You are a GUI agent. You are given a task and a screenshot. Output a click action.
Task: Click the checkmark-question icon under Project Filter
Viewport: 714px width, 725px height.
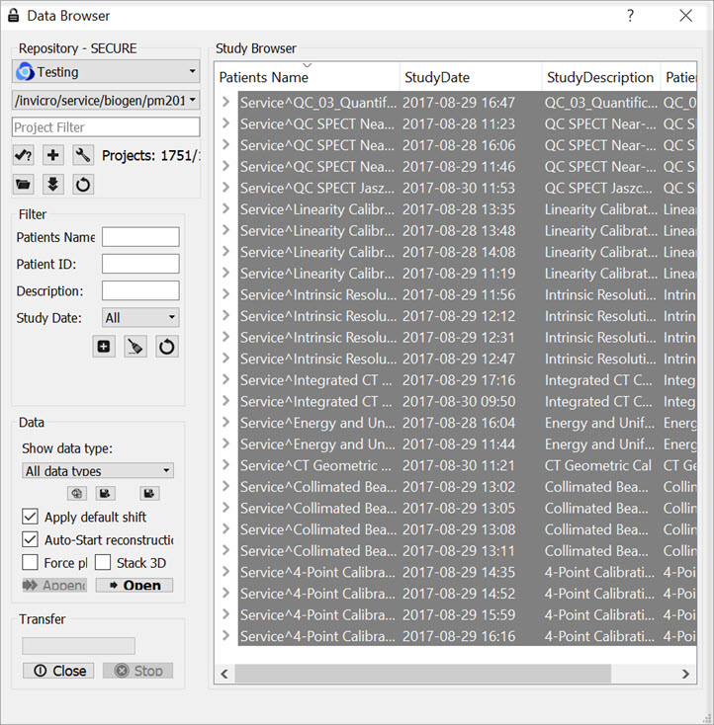pos(24,155)
